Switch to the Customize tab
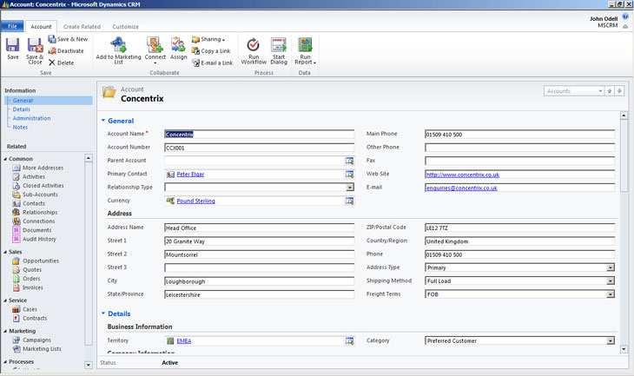The height and width of the screenshot is (376, 634). click(125, 26)
